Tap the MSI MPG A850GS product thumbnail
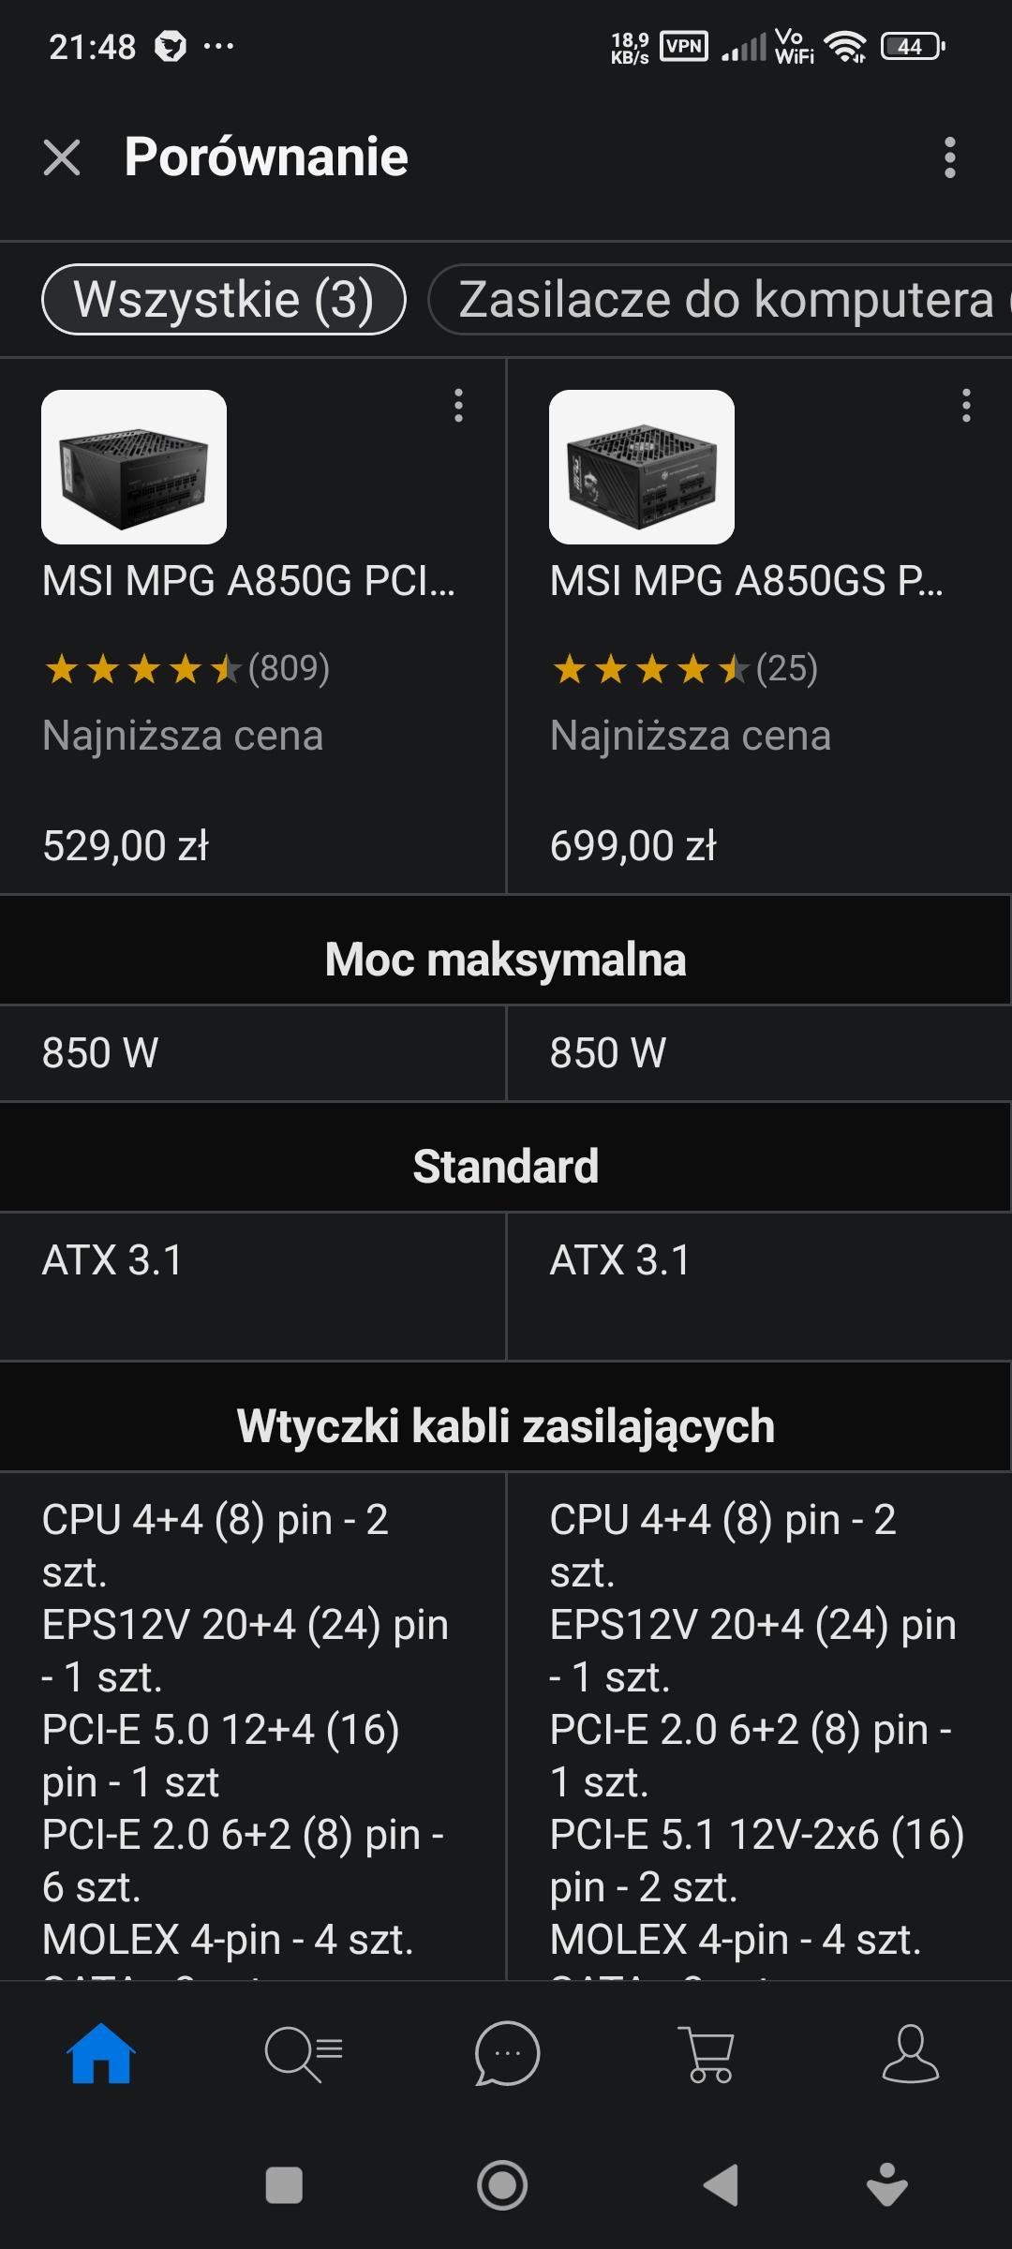Image resolution: width=1012 pixels, height=2249 pixels. [642, 467]
